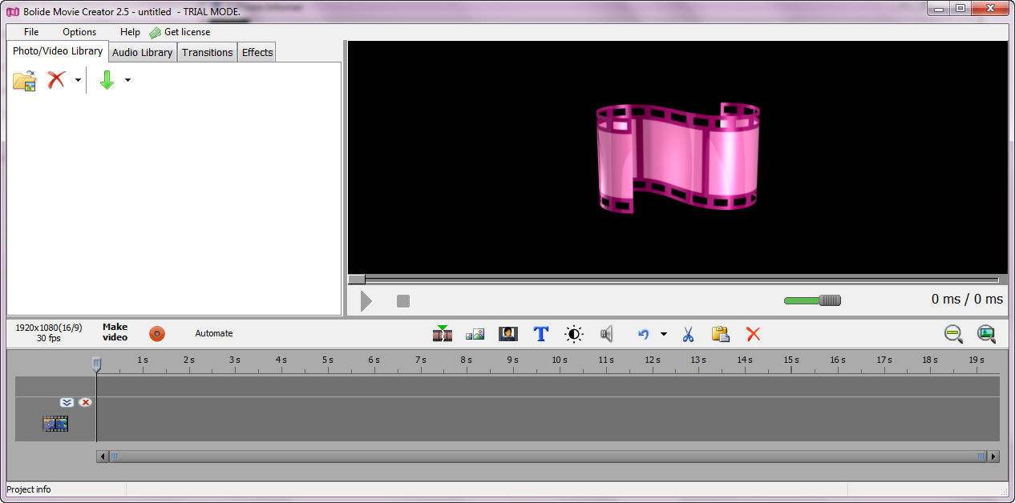Click the Bolide Movie Creator title bar icon
The image size is (1015, 503).
pos(12,11)
